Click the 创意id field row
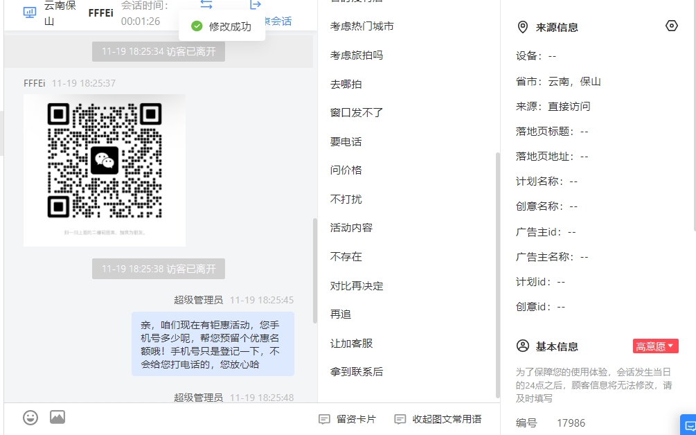Viewport: 696px width, 435px height. tap(541, 307)
